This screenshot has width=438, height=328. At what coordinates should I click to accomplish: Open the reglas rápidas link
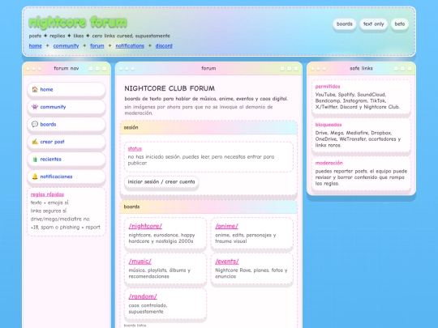click(47, 194)
